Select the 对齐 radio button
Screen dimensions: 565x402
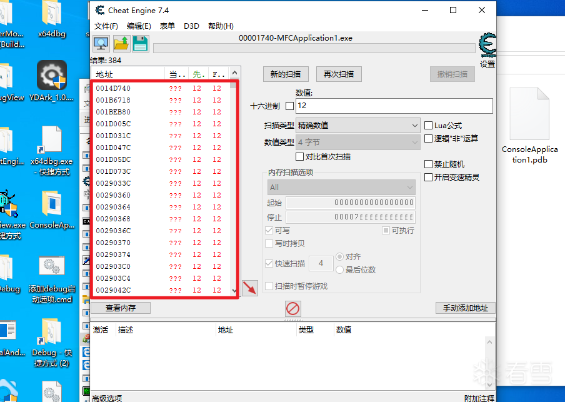(x=339, y=257)
